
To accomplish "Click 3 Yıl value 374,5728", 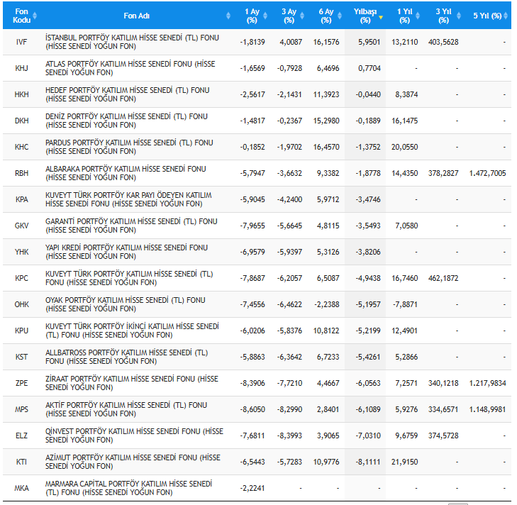I will tap(443, 435).
